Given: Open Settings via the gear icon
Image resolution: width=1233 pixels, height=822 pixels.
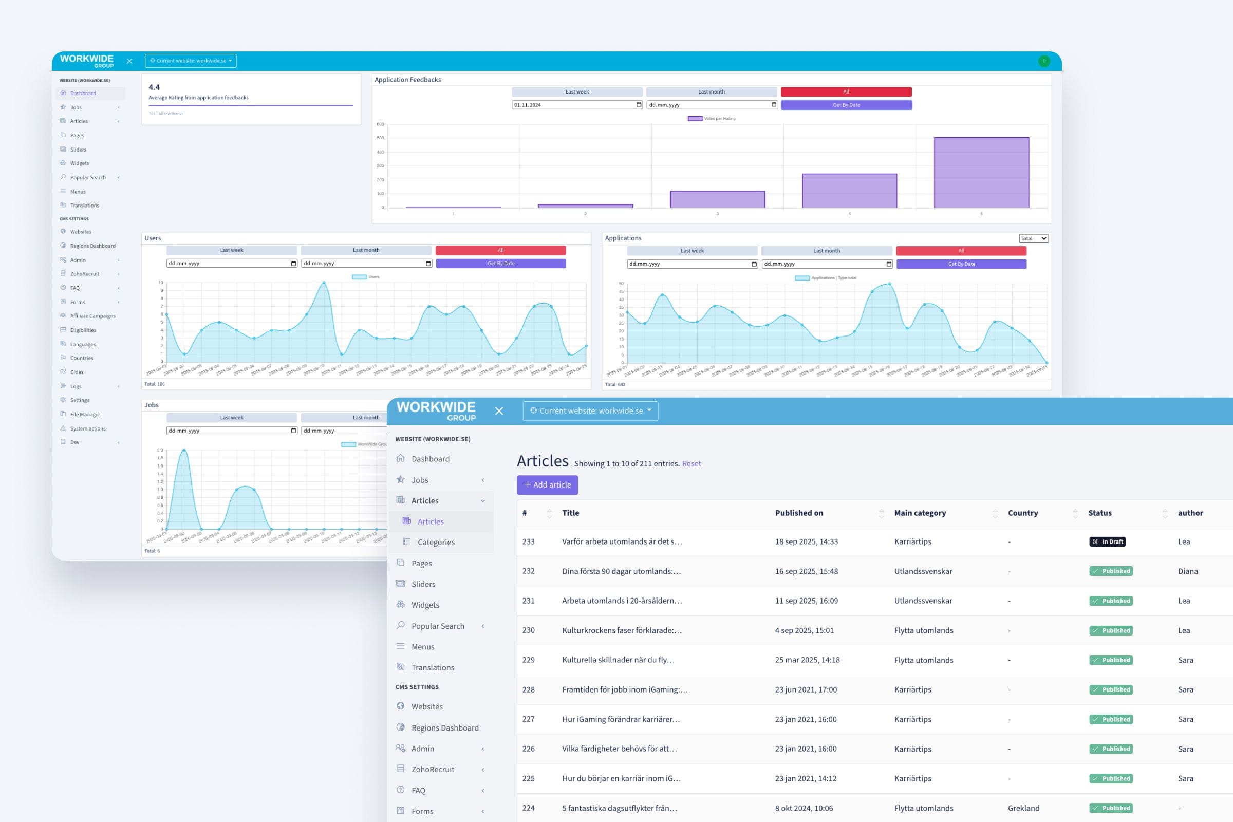Looking at the screenshot, I should (64, 400).
